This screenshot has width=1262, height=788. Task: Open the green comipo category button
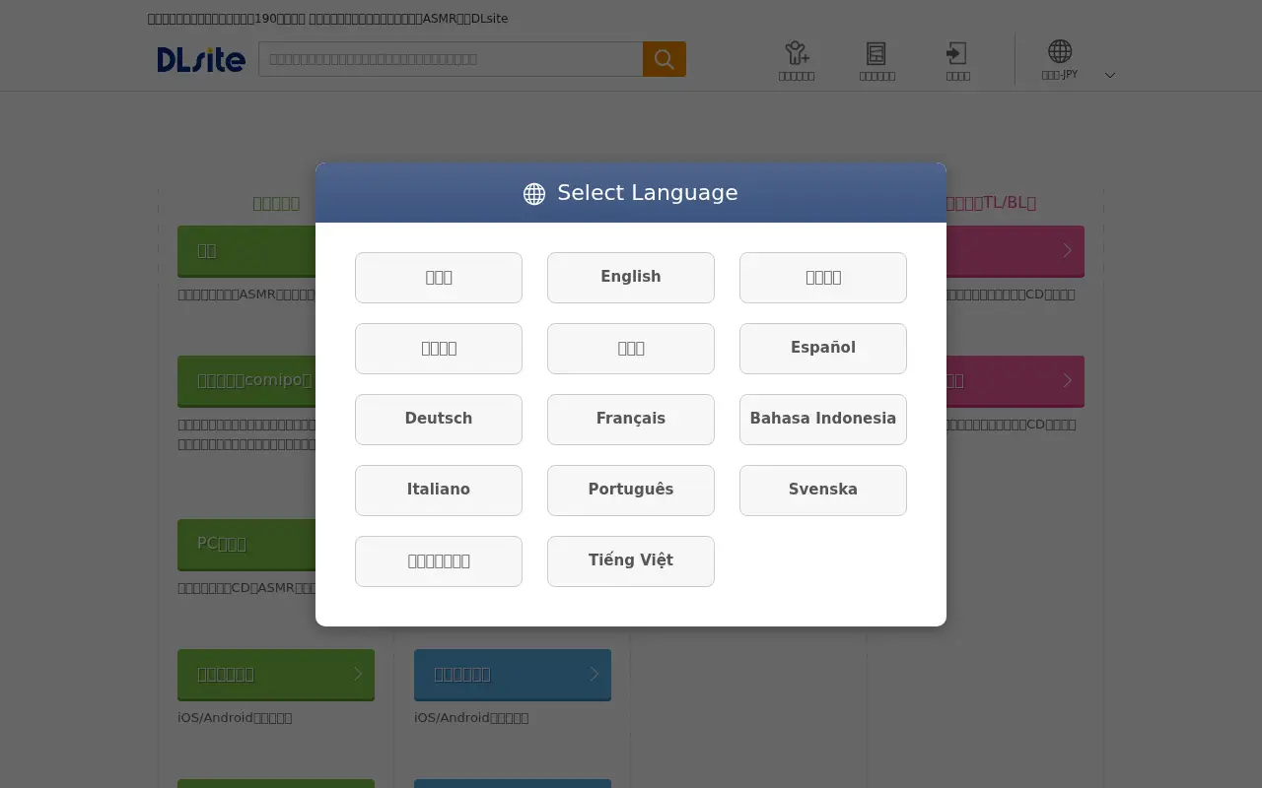(x=246, y=381)
